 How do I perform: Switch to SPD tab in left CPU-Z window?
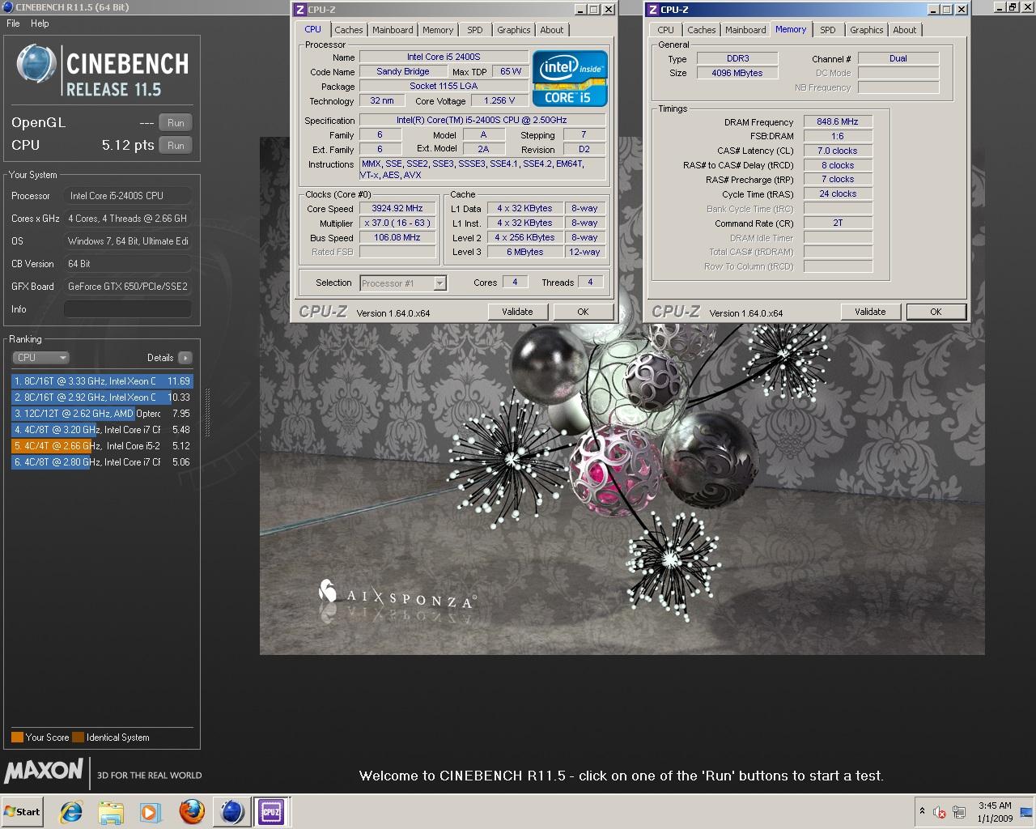(475, 30)
